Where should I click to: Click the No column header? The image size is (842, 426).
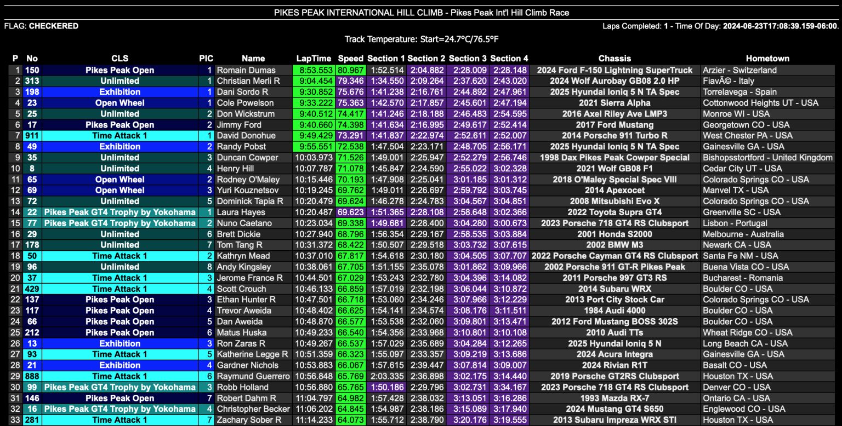click(32, 59)
